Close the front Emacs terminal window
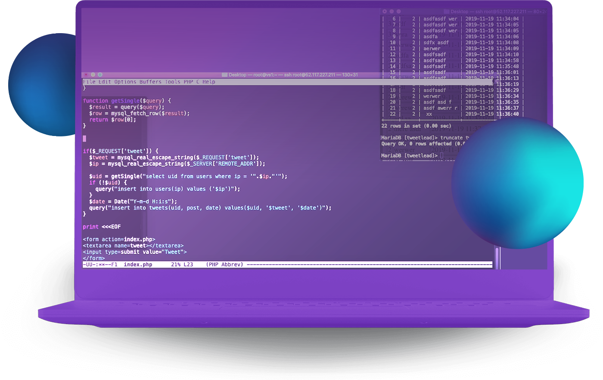The height and width of the screenshot is (380, 603). 86,74
